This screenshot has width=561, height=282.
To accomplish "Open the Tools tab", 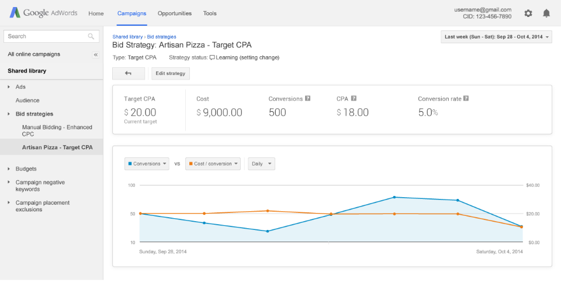I will click(x=210, y=13).
